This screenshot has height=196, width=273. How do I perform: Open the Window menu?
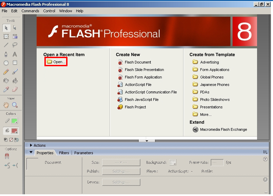coord(65,11)
